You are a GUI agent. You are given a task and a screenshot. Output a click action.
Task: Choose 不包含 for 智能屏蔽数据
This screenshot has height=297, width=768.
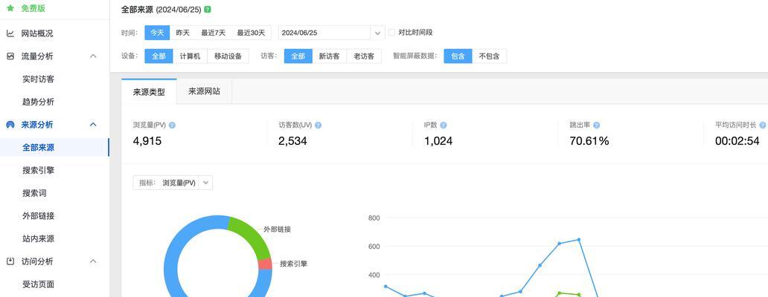point(490,56)
